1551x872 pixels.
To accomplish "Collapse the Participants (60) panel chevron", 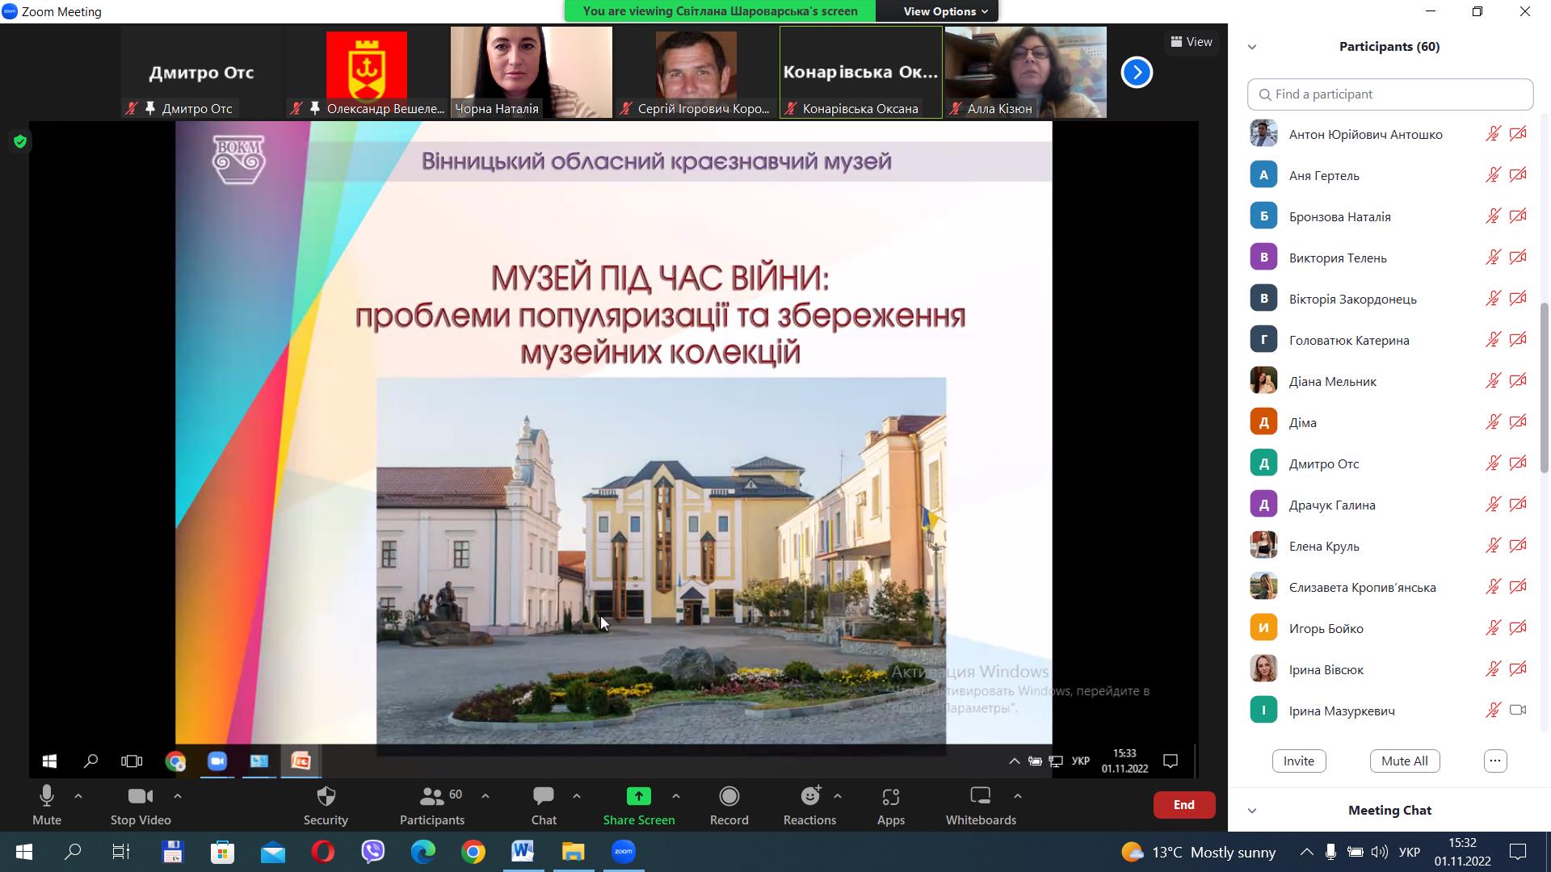I will (x=1252, y=47).
